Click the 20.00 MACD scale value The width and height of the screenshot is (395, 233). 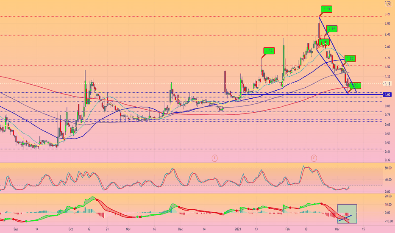[388, 196]
